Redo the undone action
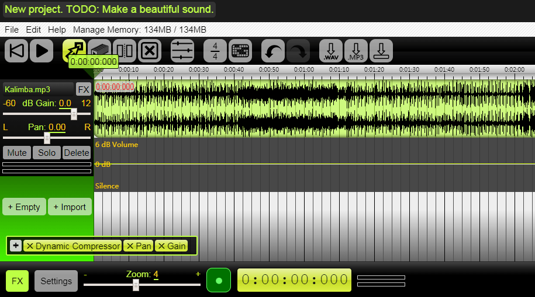Screen dimensions: 535x297 point(298,51)
